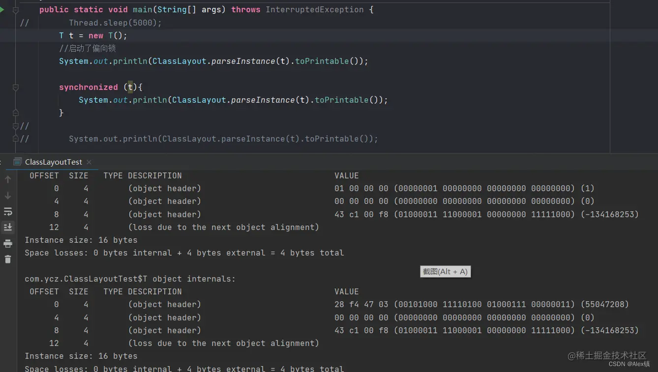This screenshot has width=658, height=372.
Task: Click the first '(loss due to the next object alignment)' row
Action: pyautogui.click(x=224, y=227)
